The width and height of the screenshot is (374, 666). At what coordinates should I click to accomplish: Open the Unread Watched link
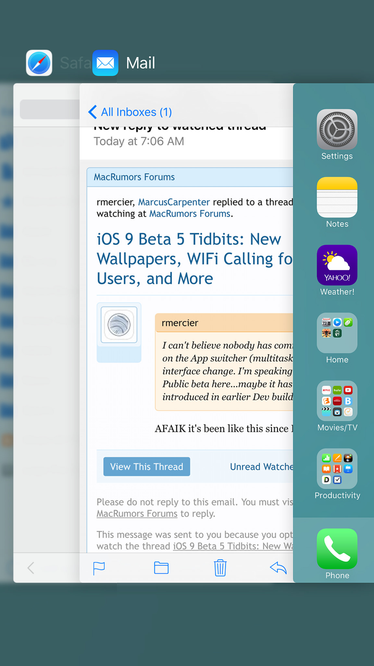click(x=261, y=467)
